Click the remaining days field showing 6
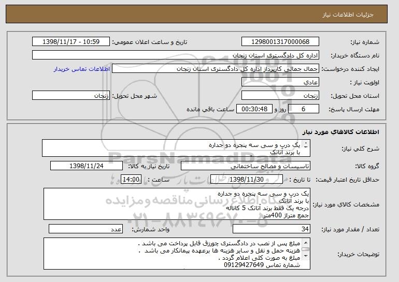The image size is (399, 282). click(x=304, y=109)
